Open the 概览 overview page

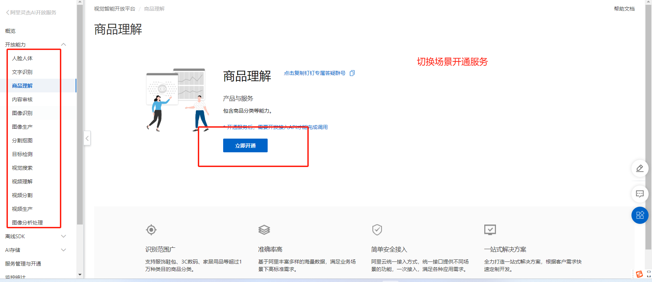click(x=10, y=31)
